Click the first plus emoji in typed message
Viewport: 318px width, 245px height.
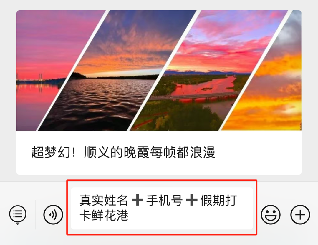[x=138, y=200]
